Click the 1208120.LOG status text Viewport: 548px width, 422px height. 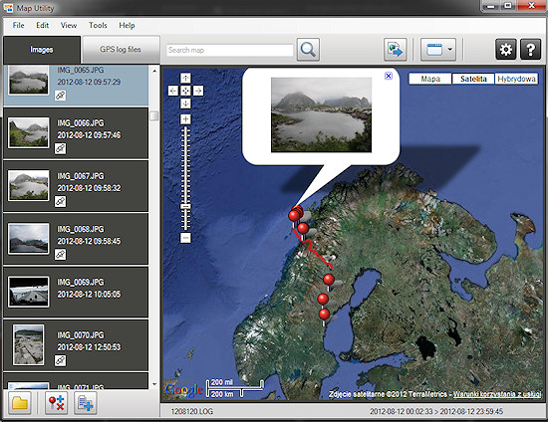[x=192, y=411]
